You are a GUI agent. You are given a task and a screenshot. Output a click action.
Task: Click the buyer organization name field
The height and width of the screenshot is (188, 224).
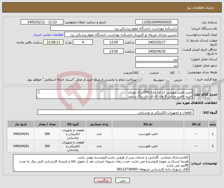[114, 28]
